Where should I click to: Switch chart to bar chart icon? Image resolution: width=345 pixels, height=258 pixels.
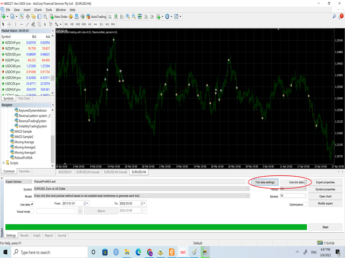click(110, 17)
